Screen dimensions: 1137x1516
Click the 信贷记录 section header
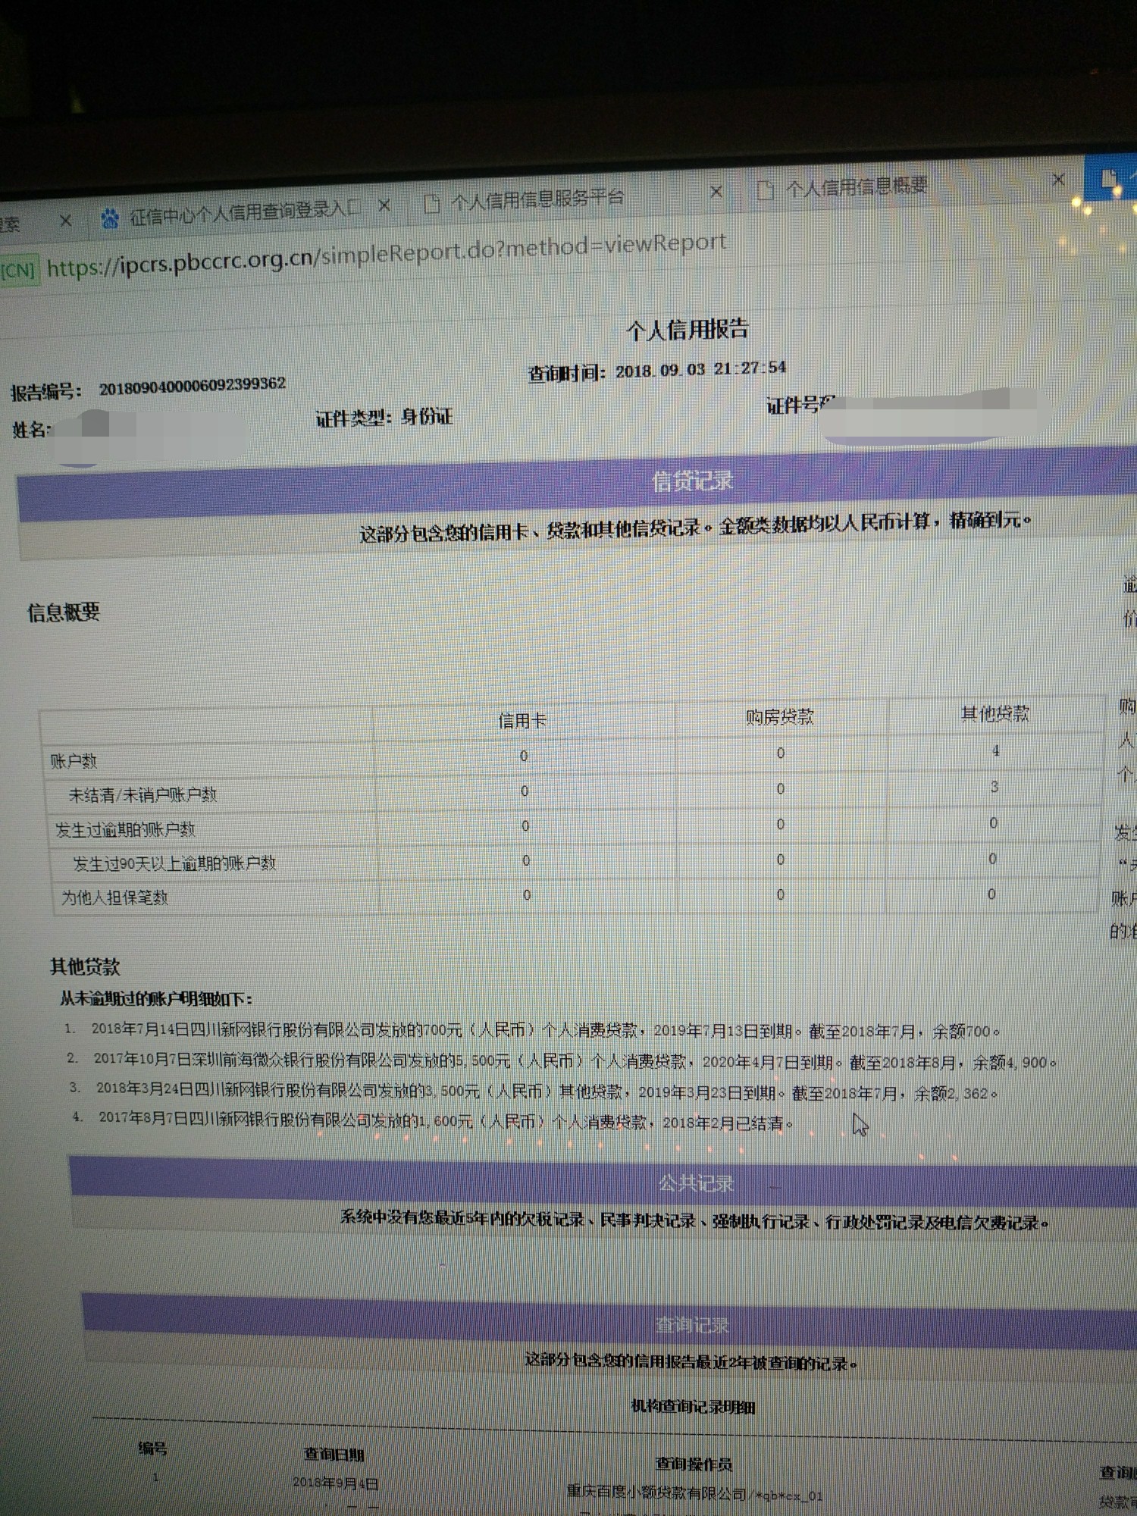pyautogui.click(x=692, y=480)
